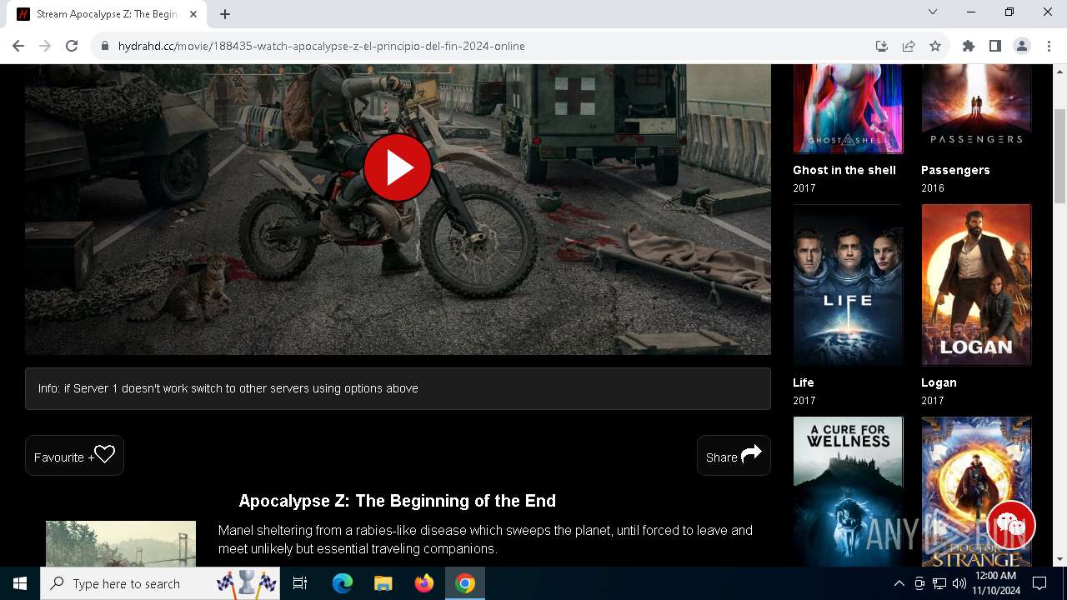The image size is (1067, 600).
Task: Click the page vertical scrollbar thumb
Action: coord(1059,154)
